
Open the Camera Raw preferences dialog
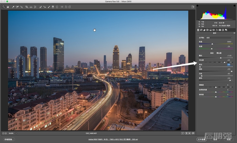(x=62, y=7)
